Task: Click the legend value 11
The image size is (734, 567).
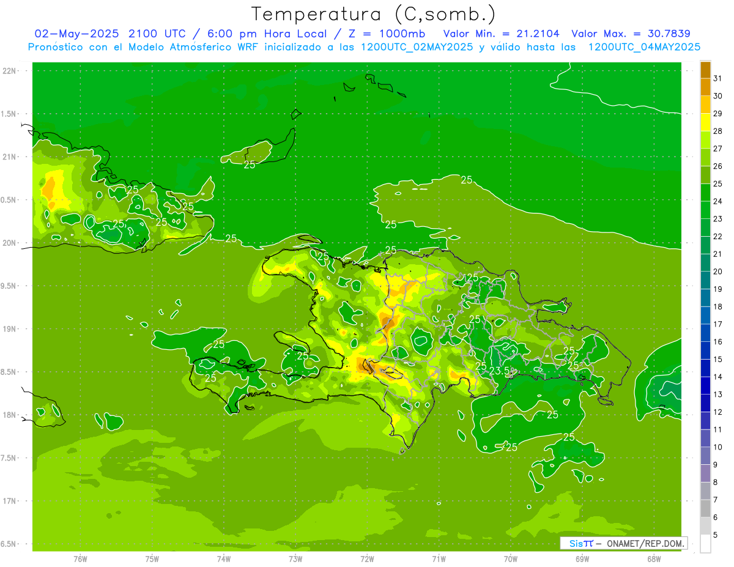Action: coord(718,430)
